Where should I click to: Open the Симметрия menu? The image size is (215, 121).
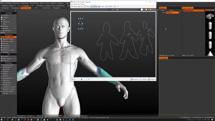coord(25,3)
